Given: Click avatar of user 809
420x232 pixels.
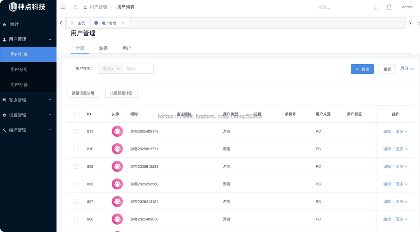Looking at the screenshot, I should click(x=117, y=166).
